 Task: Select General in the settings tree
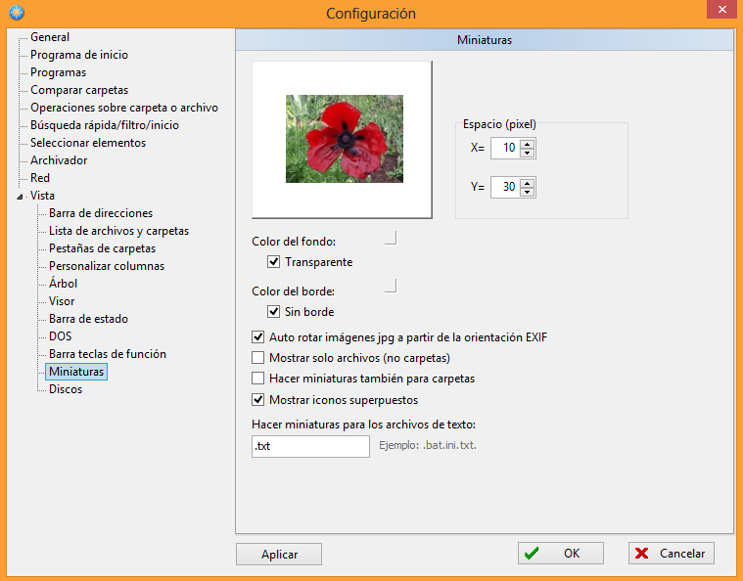pyautogui.click(x=50, y=37)
